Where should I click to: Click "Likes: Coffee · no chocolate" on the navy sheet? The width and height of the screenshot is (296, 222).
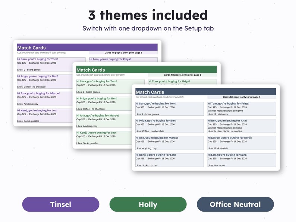pyautogui.click(x=150, y=131)
